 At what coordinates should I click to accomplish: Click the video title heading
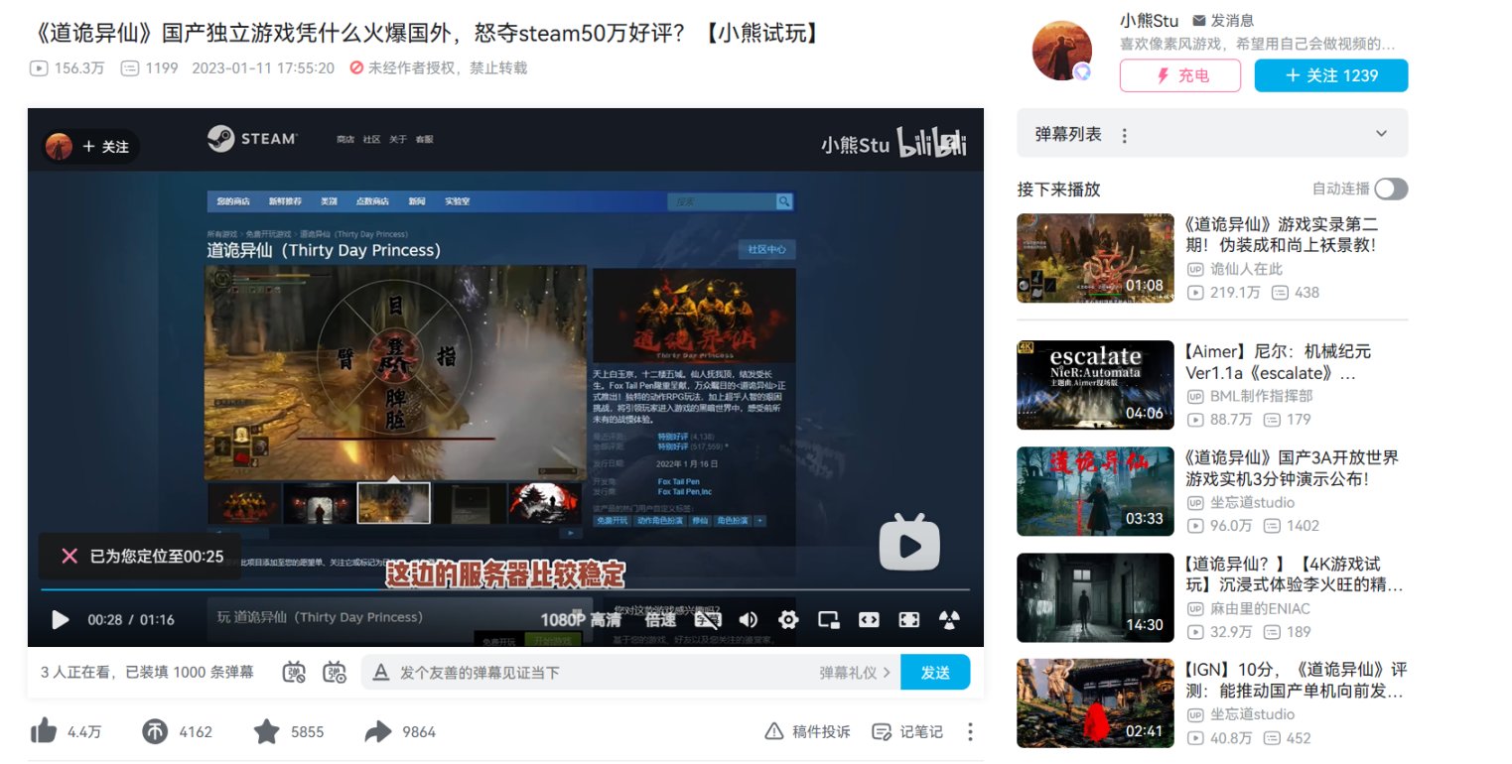tap(428, 33)
